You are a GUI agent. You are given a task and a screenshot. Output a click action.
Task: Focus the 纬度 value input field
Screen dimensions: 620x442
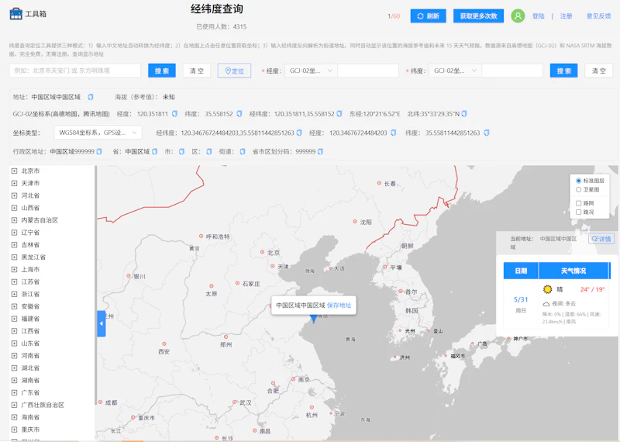click(x=512, y=71)
